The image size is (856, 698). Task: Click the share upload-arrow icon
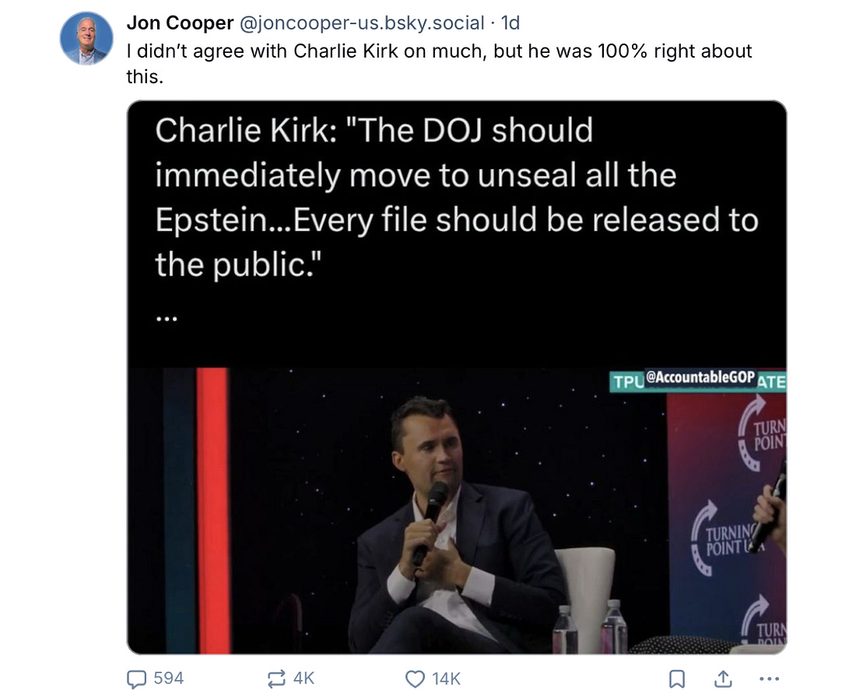click(x=723, y=679)
